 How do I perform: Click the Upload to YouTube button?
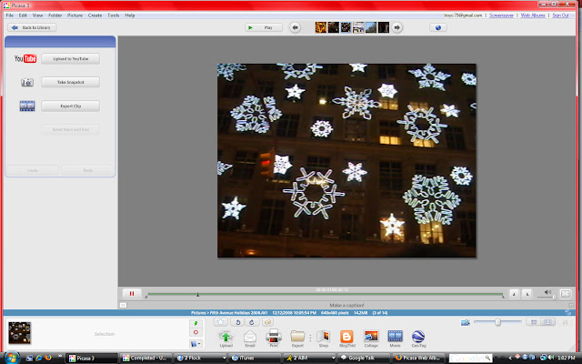point(70,59)
